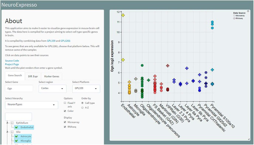Open the Select region Cortex dropdown
The width and height of the screenshot is (254, 145).
[x=52, y=88]
